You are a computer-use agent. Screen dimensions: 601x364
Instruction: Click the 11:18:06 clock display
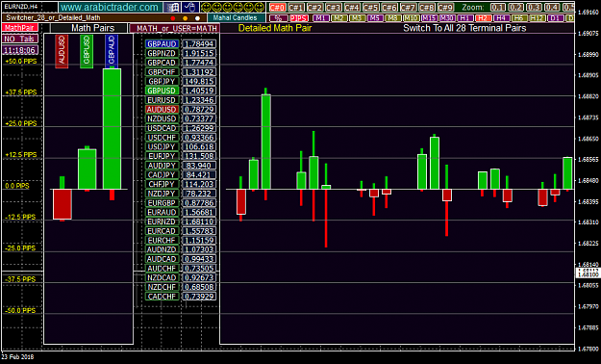click(20, 50)
